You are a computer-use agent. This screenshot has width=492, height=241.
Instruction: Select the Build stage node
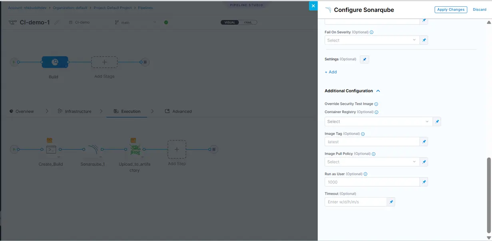pos(55,62)
